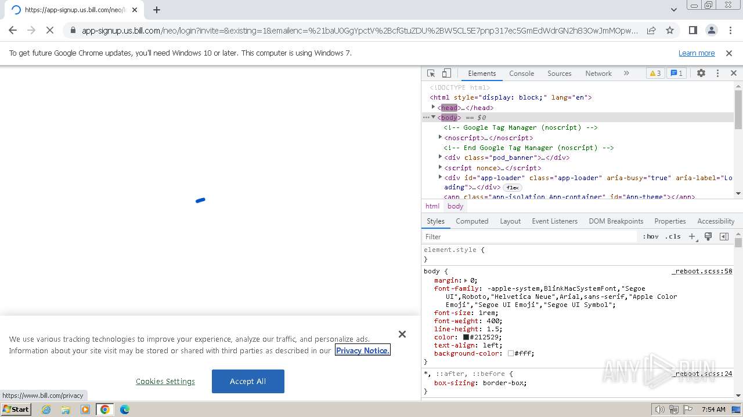Open color picker for #fff background swatch
This screenshot has height=417, width=743.
(x=511, y=353)
